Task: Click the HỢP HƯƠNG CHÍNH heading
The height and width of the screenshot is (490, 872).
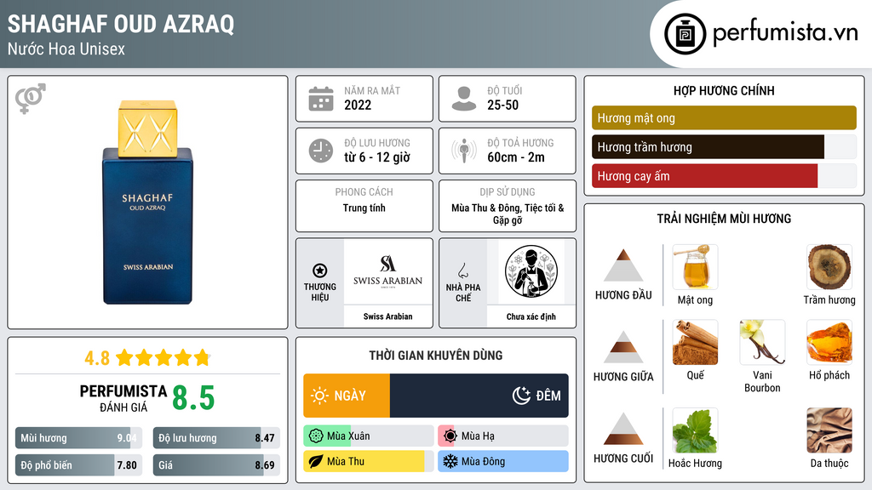Action: coord(724,90)
